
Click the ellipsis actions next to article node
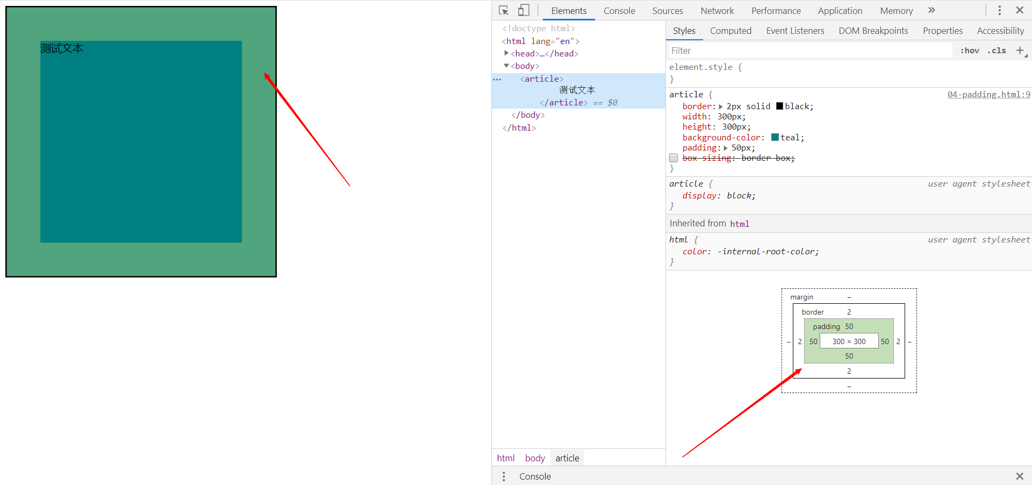497,80
